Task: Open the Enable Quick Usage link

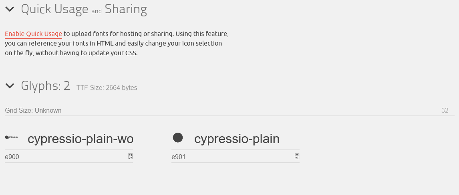Action: point(33,34)
